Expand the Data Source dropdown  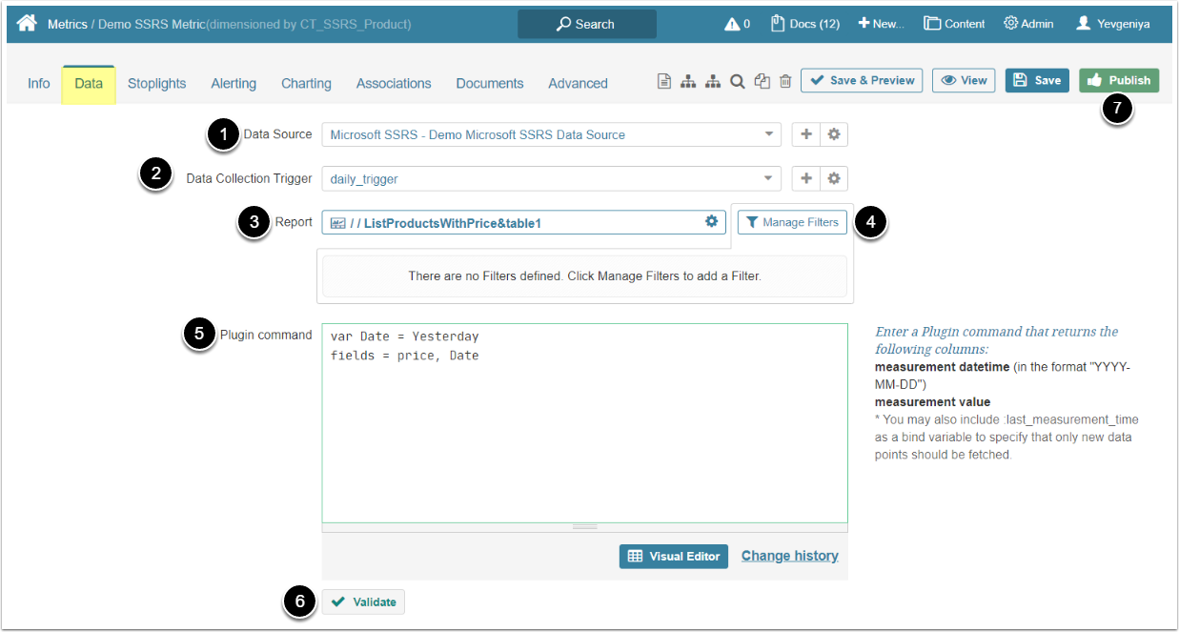click(x=769, y=134)
